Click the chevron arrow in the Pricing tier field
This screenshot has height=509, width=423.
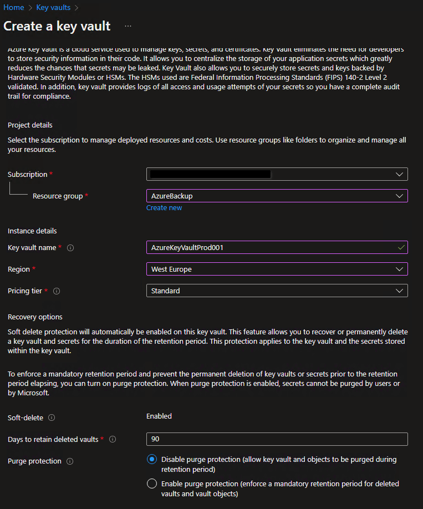tap(399, 291)
